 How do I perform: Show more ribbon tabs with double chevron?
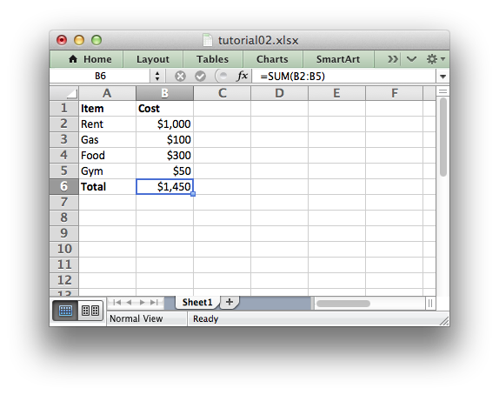coord(392,59)
